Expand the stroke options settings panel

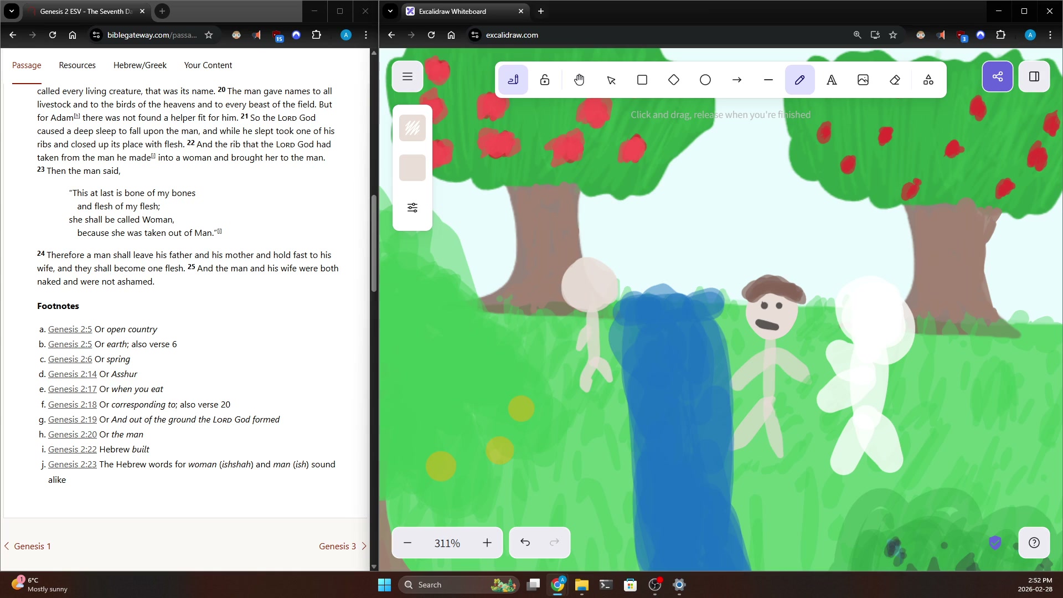tap(412, 208)
